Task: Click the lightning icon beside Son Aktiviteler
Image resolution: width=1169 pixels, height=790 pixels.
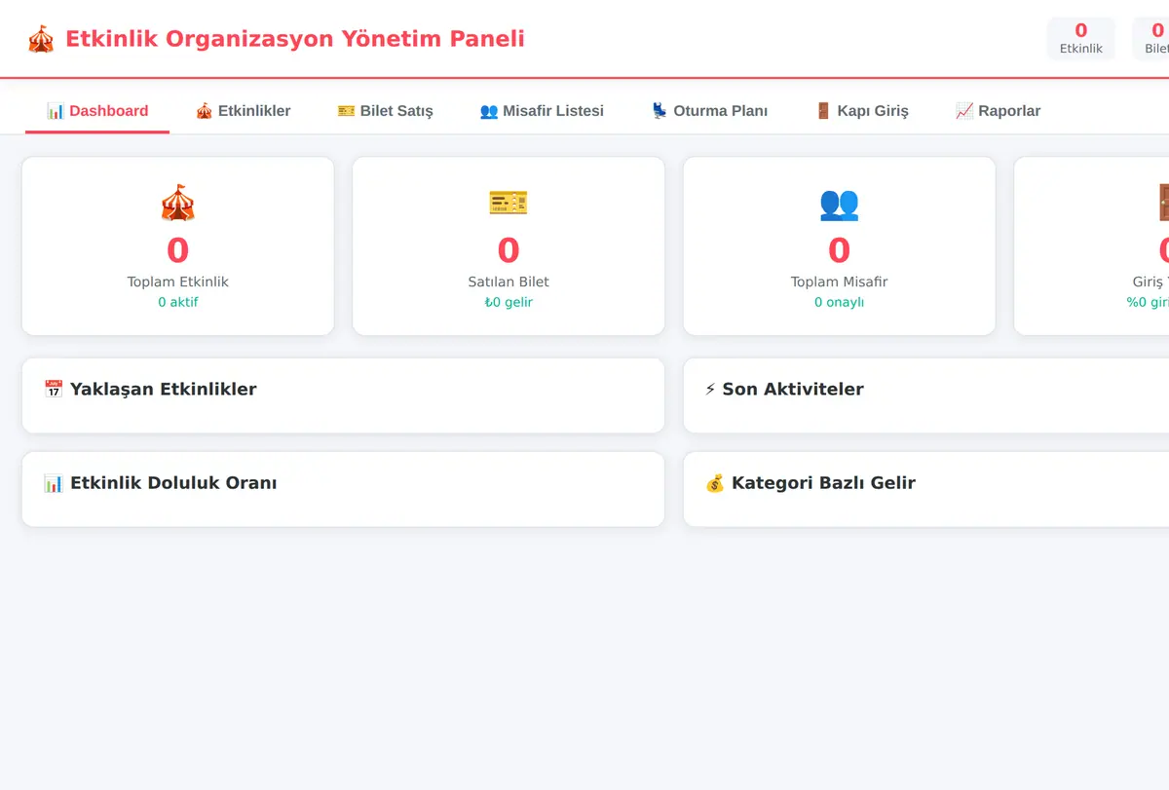Action: point(710,390)
